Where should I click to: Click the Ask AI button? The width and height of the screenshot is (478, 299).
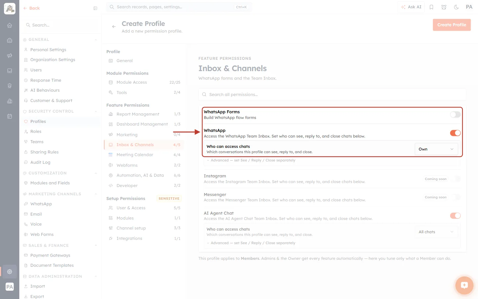click(411, 7)
